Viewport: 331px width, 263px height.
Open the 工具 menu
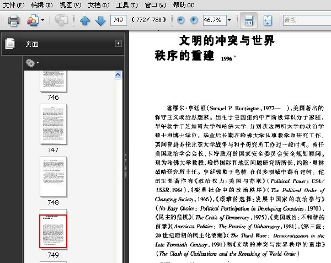click(127, 5)
